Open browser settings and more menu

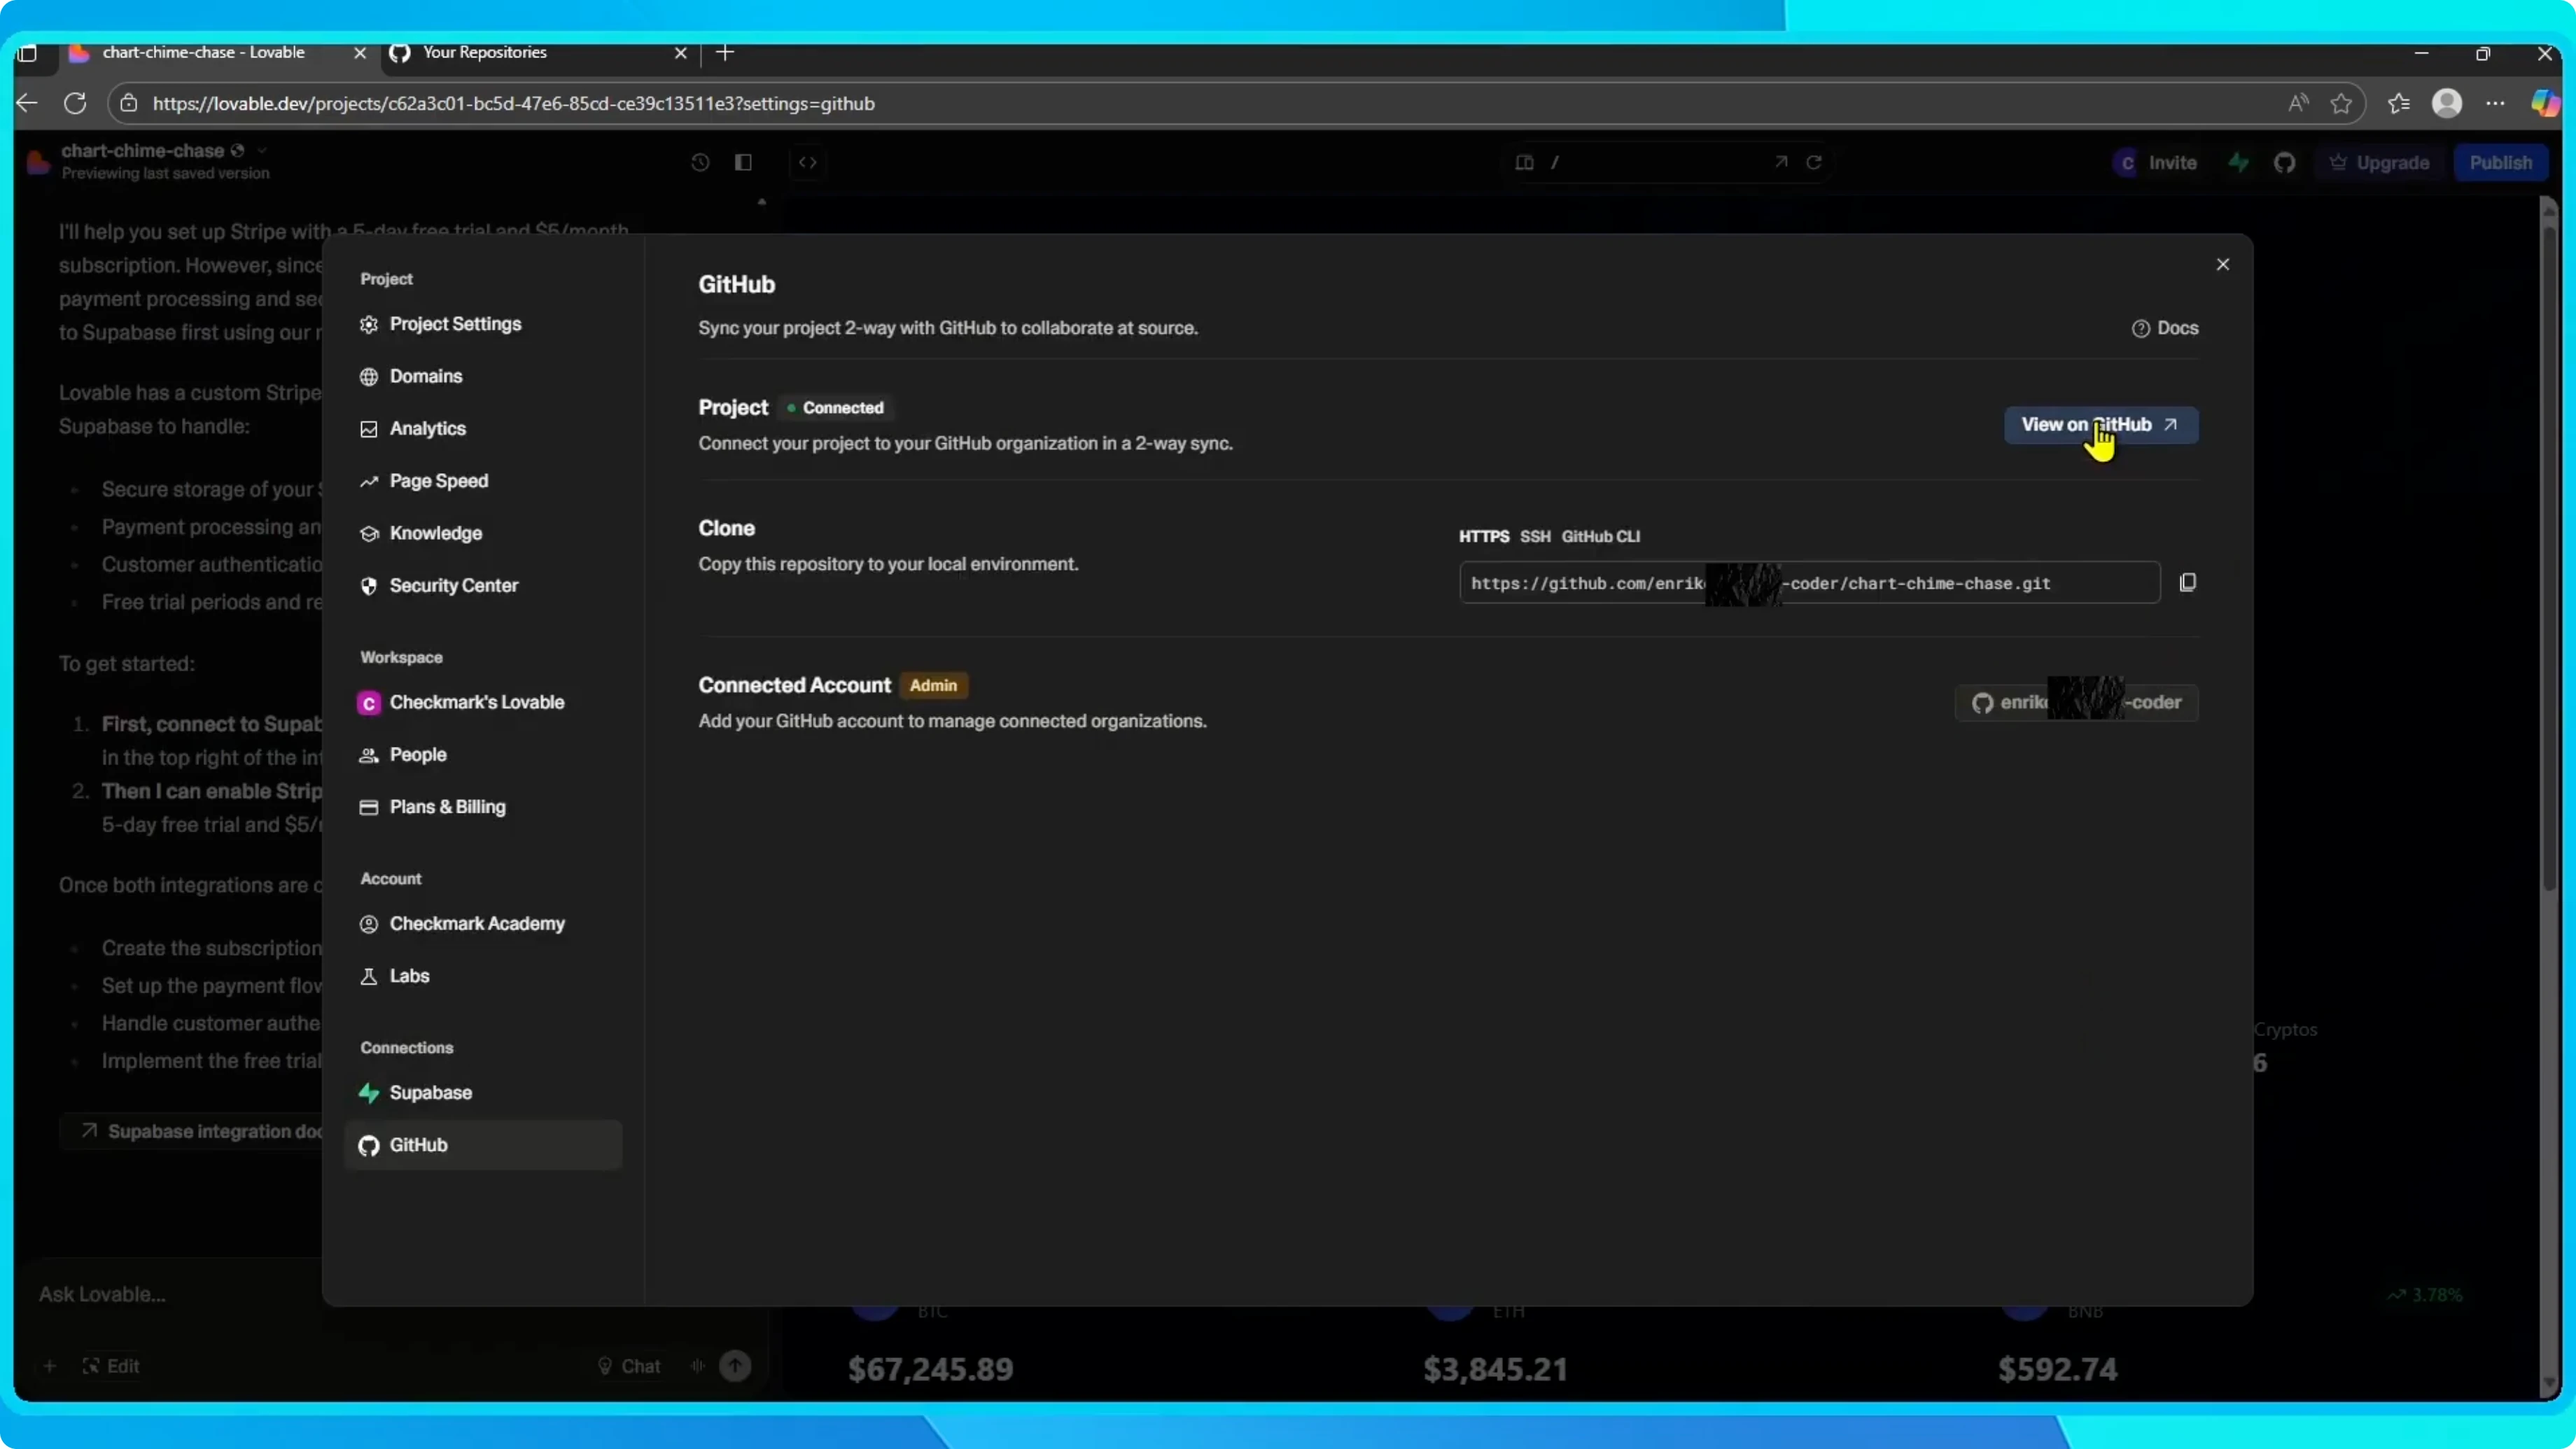coord(2496,103)
